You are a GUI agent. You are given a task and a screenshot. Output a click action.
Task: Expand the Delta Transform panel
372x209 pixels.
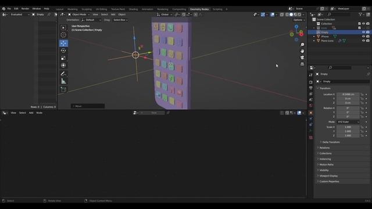pyautogui.click(x=331, y=142)
